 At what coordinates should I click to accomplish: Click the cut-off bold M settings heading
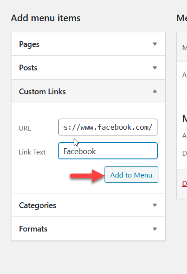(184, 119)
